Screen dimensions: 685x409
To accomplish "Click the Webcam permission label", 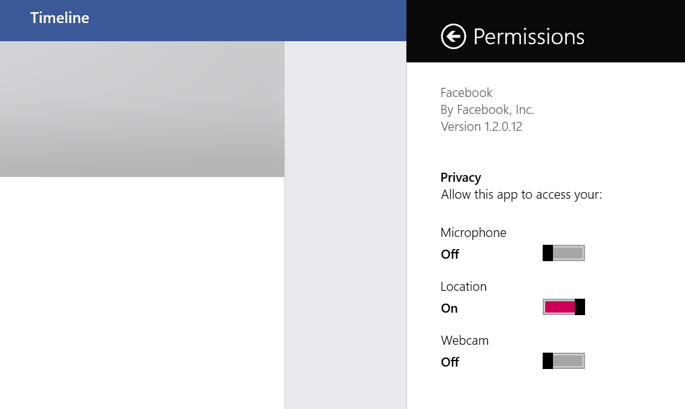I will point(465,340).
